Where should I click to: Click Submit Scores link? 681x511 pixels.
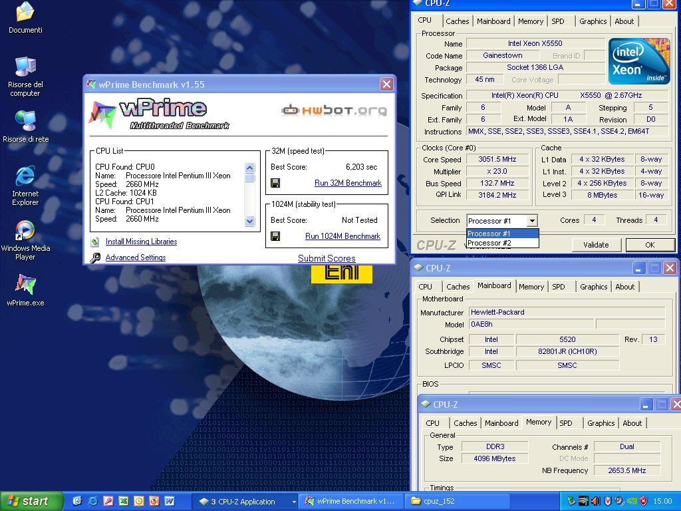[327, 259]
